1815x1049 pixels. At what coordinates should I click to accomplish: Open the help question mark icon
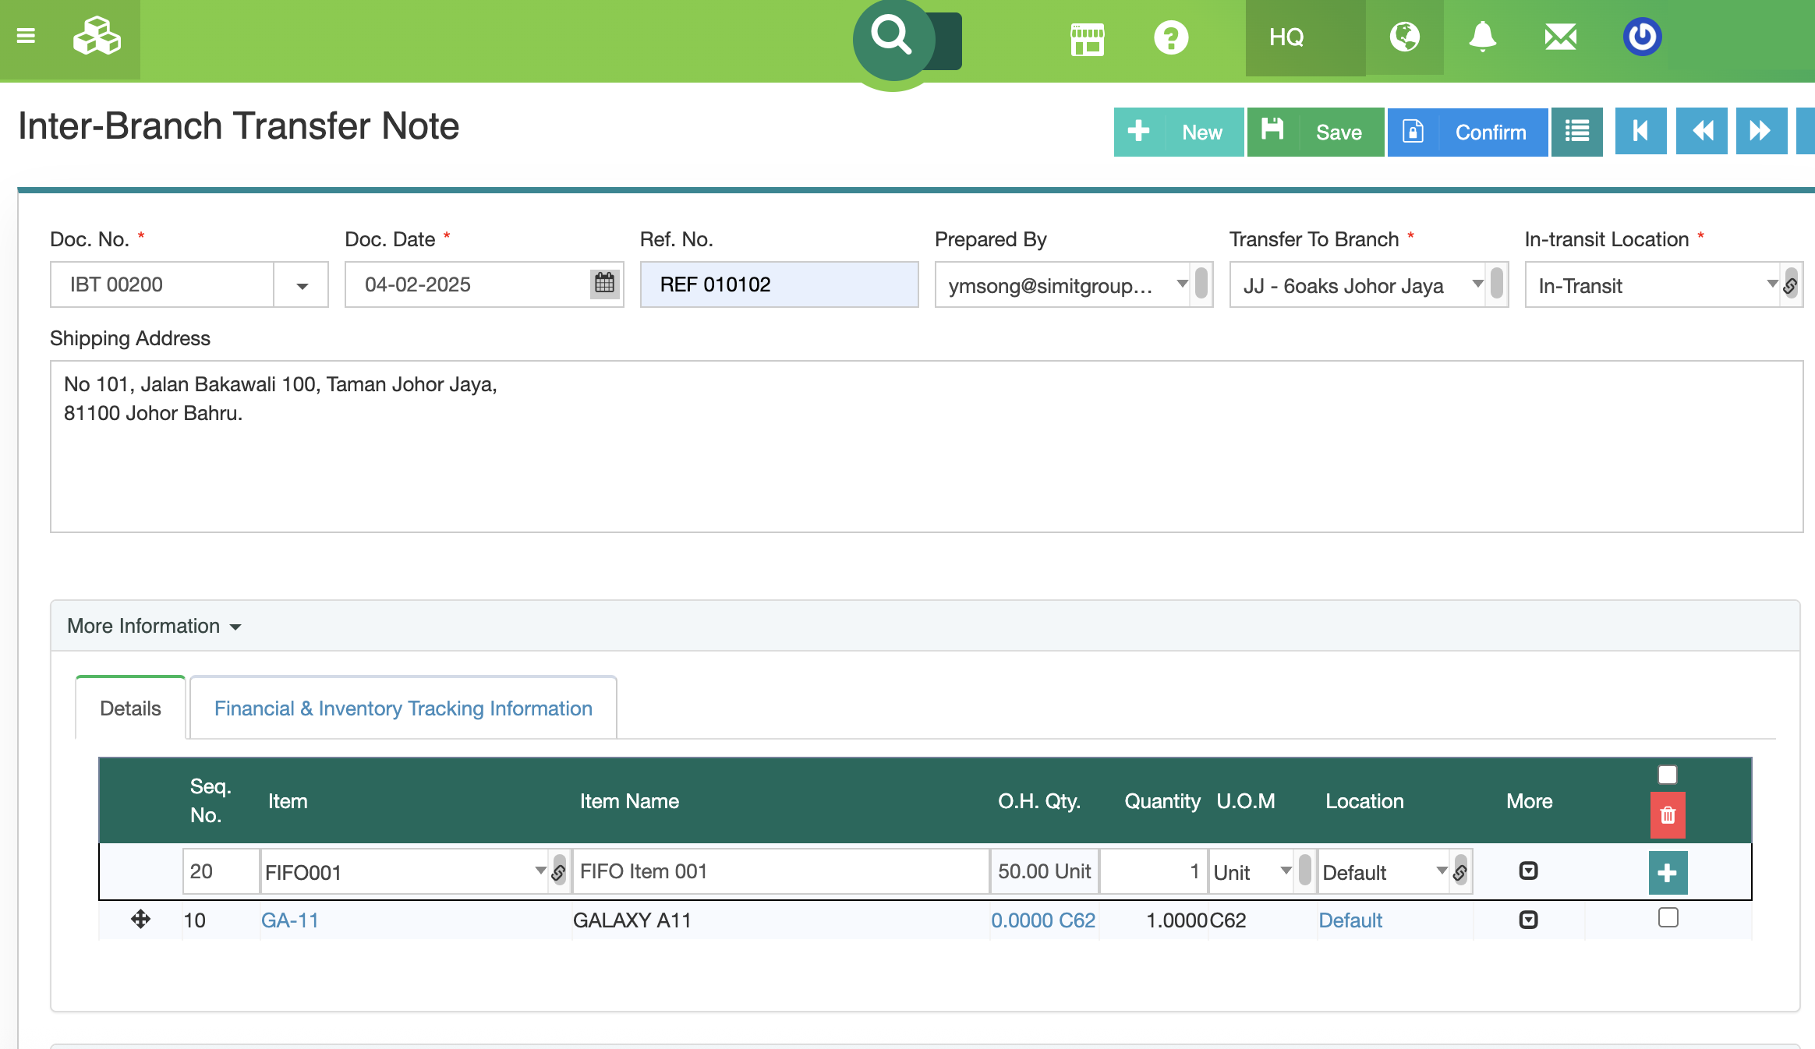pyautogui.click(x=1171, y=37)
